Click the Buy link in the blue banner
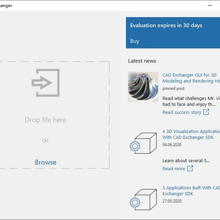220x220 pixels. click(x=134, y=41)
